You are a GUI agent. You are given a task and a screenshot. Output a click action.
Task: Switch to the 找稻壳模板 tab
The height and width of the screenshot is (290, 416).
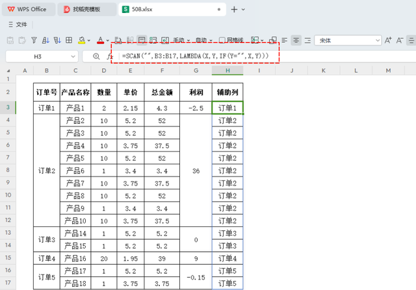[x=86, y=9]
